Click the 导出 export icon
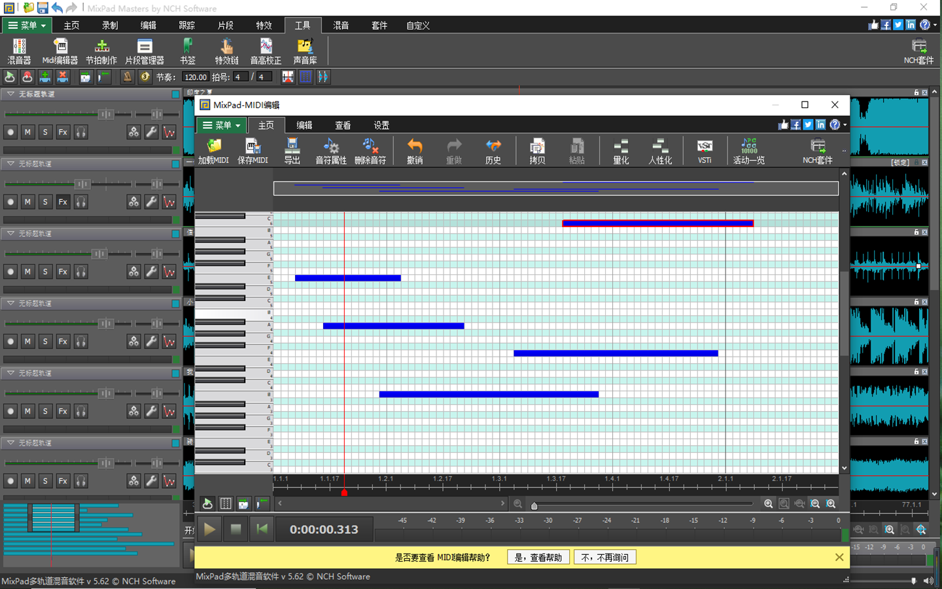This screenshot has height=589, width=942. pos(292,151)
